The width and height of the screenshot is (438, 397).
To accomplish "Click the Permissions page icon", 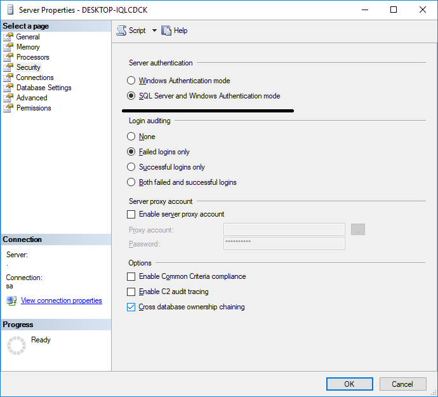I will point(8,108).
